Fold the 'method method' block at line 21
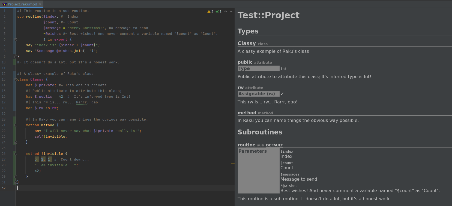This screenshot has height=206, width=452. [x=16, y=125]
